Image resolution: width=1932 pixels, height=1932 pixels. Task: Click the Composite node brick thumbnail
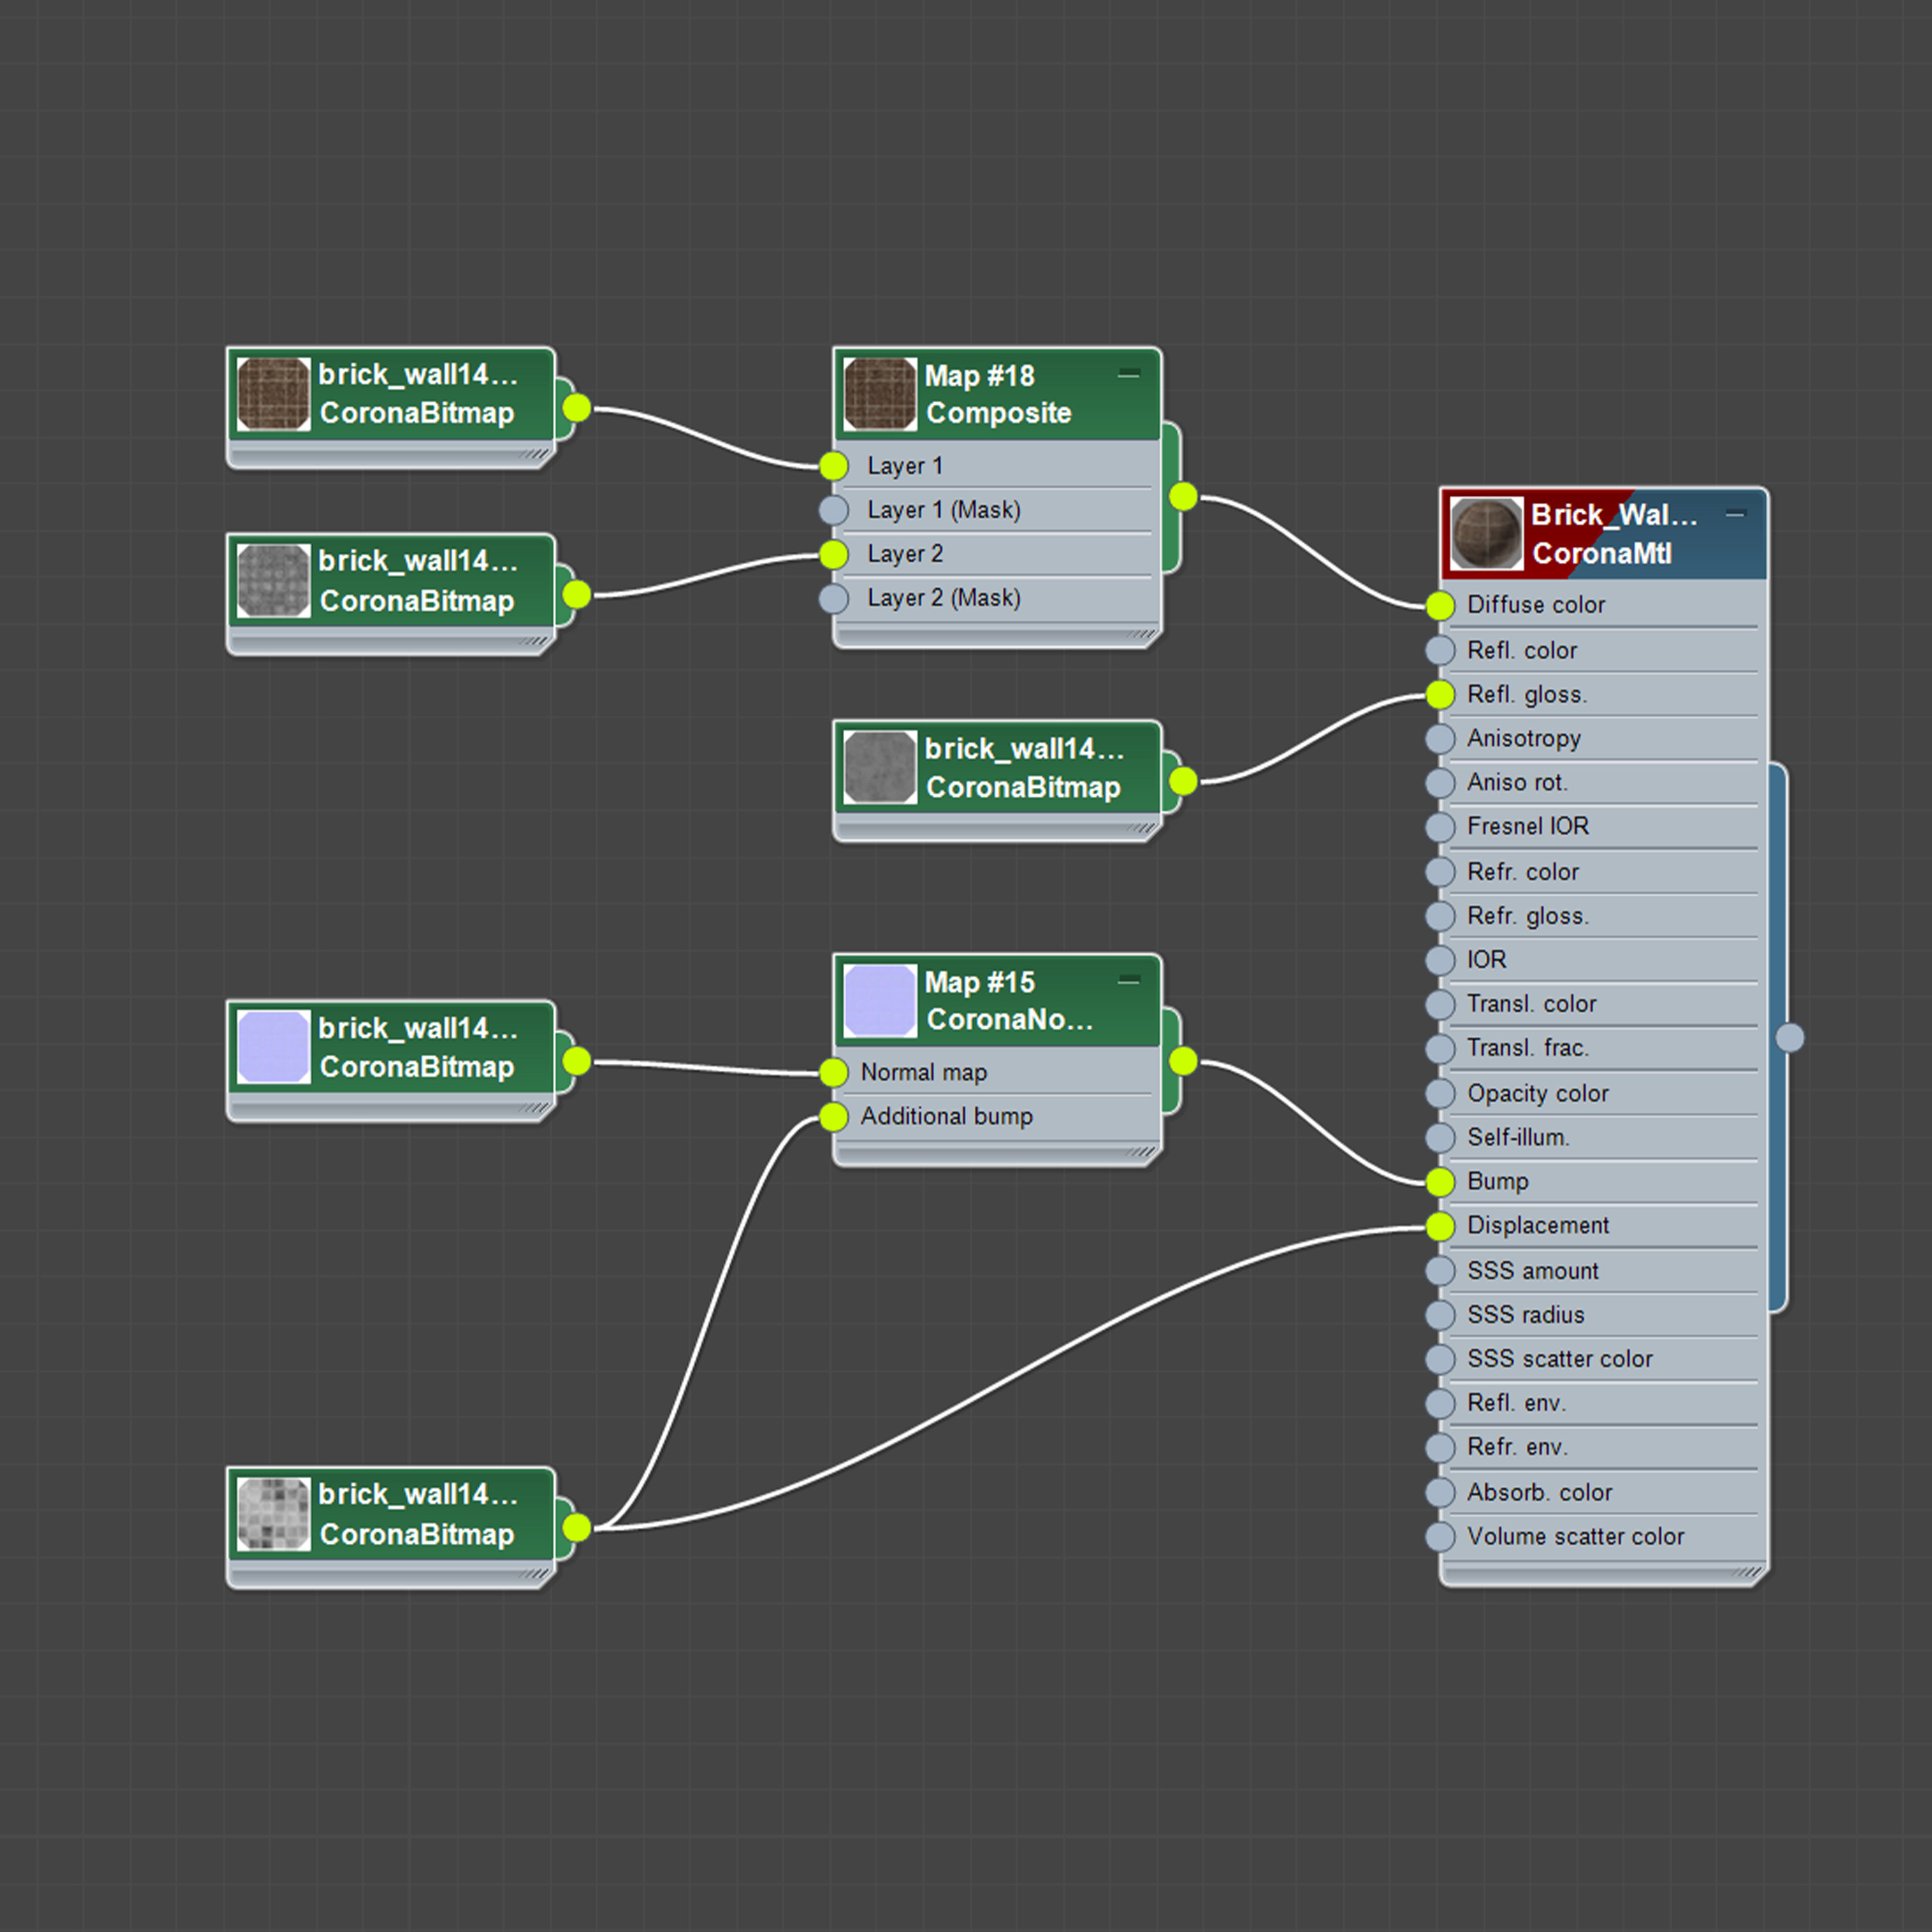(879, 394)
